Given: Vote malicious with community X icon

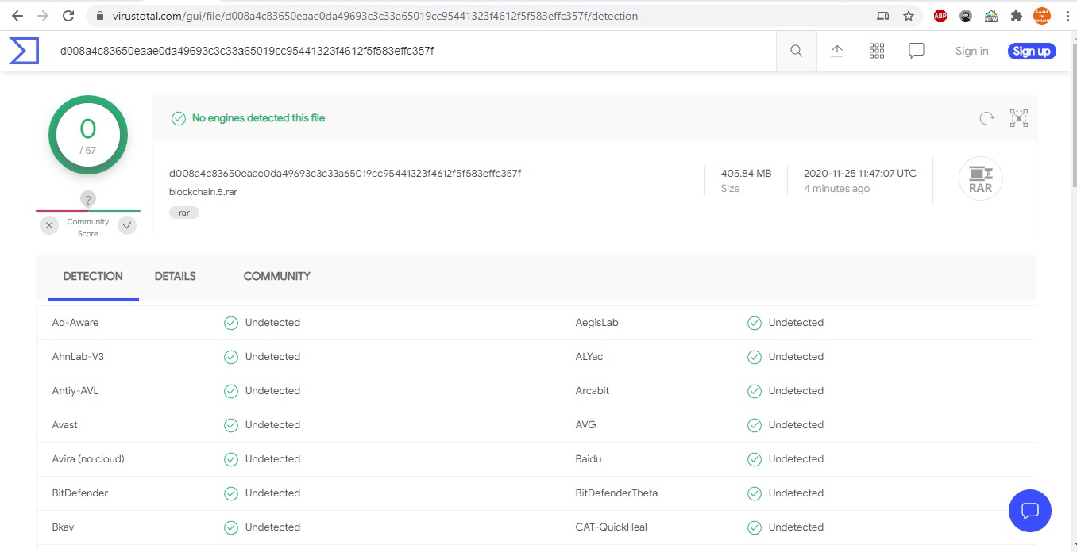Looking at the screenshot, I should (x=49, y=226).
